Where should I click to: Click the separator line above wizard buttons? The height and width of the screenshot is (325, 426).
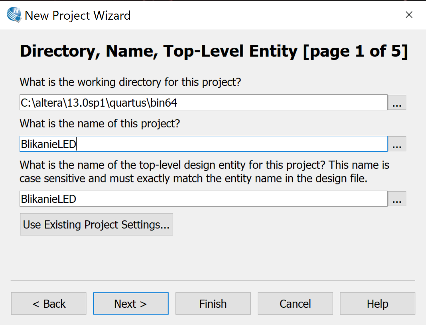click(x=213, y=280)
